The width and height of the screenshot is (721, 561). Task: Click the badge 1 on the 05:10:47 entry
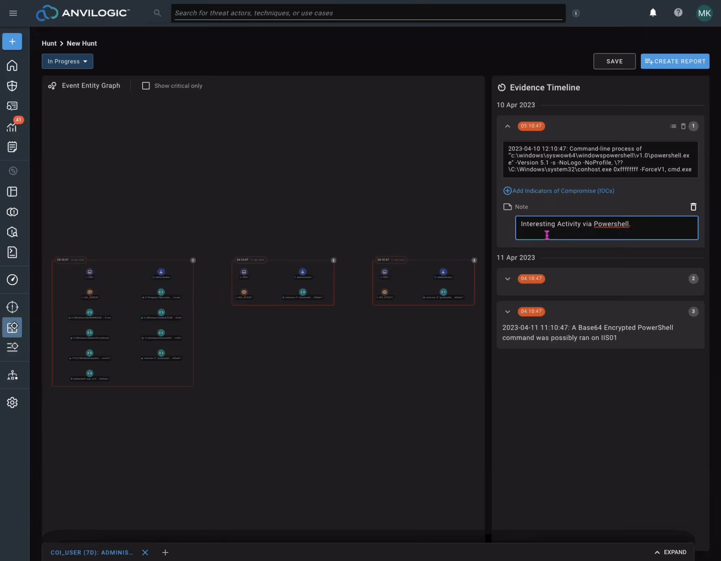tap(693, 126)
